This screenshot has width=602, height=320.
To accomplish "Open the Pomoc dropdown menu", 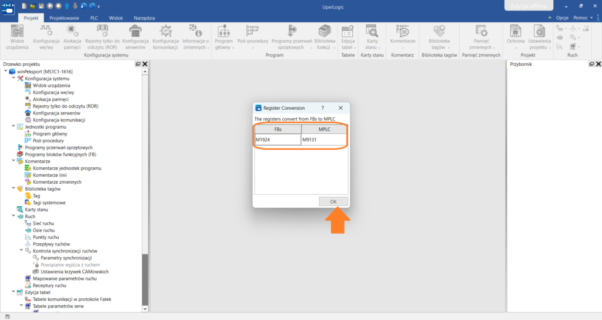I will (x=583, y=18).
